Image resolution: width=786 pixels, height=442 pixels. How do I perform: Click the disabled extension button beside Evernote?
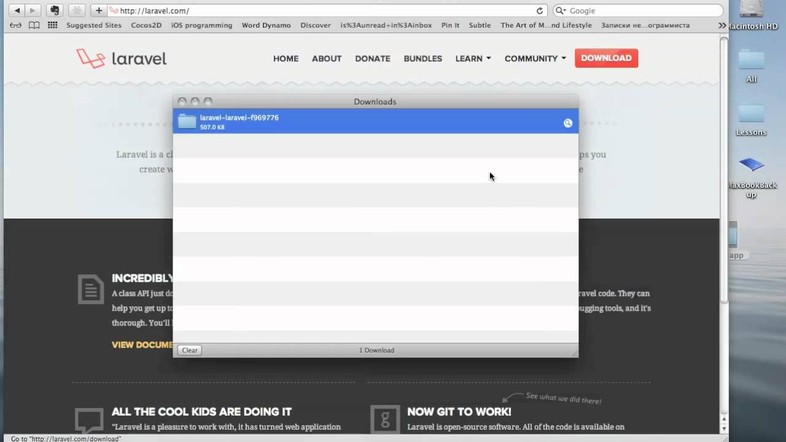pos(76,10)
